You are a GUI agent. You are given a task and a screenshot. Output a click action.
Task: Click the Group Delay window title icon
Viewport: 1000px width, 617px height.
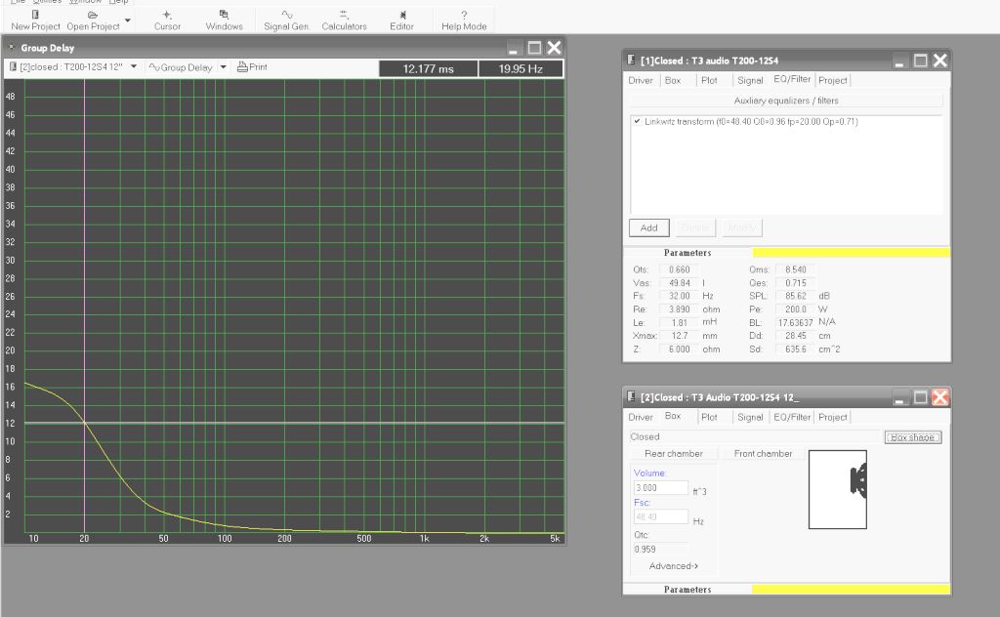click(11, 48)
